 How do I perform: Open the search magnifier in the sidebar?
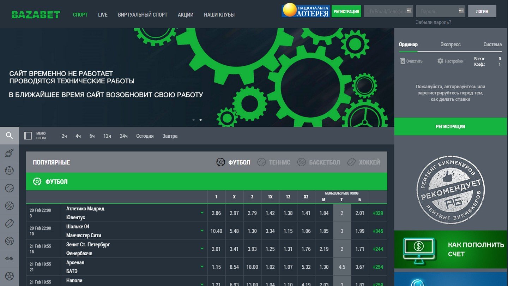(10, 136)
